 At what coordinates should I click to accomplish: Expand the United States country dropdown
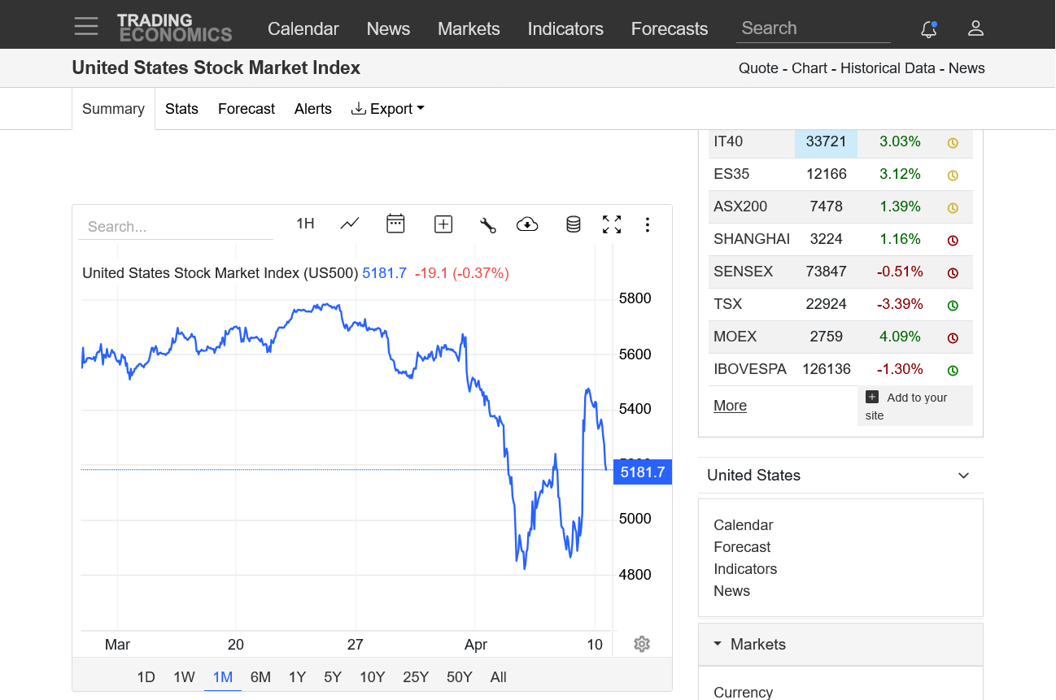(963, 476)
